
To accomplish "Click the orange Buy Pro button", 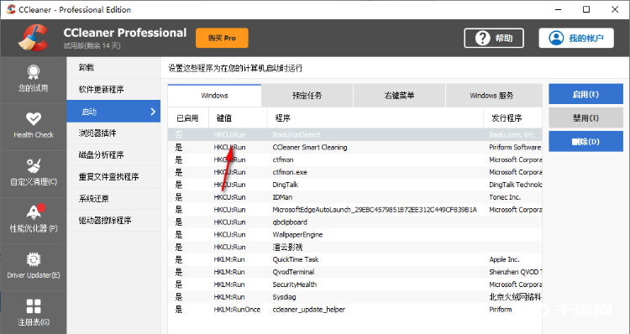I will click(x=222, y=38).
